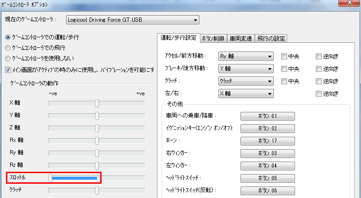Image resolution: width=361 pixels, height=198 pixels.
Task: Check 逆向き for クラッチ row
Action: 319,81
